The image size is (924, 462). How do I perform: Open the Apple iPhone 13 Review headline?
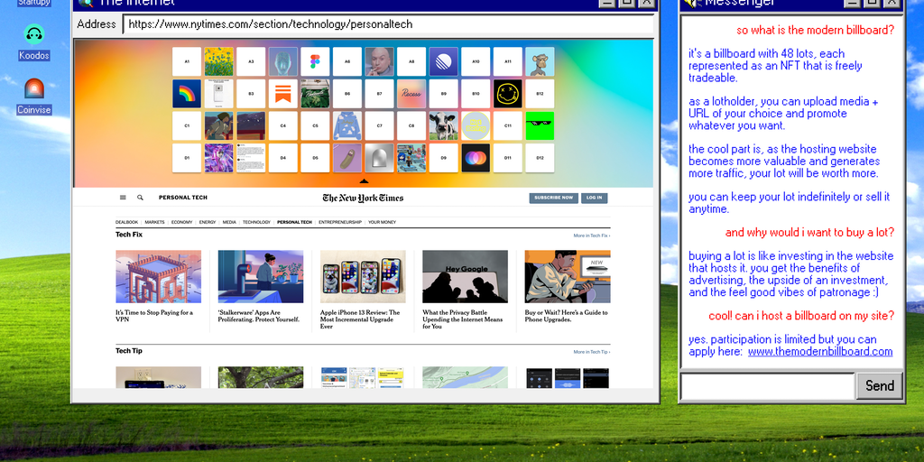pos(360,319)
